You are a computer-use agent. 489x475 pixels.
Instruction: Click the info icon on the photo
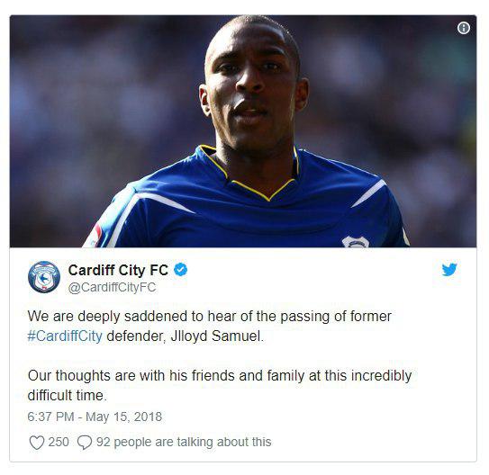click(x=464, y=28)
